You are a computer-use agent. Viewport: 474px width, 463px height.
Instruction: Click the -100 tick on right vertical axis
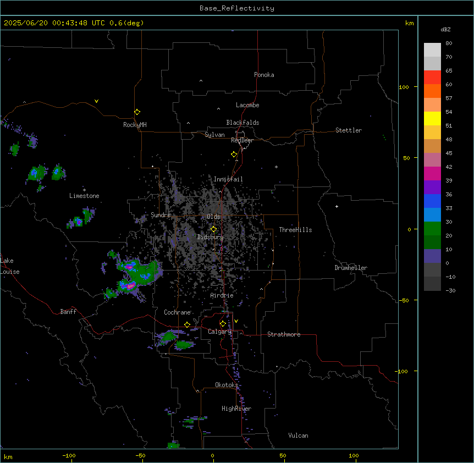coord(402,371)
